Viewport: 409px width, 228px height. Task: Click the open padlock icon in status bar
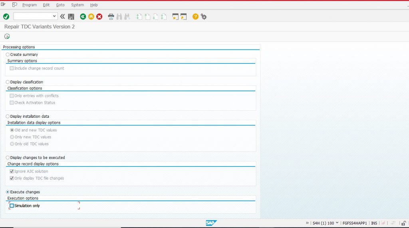403,223
